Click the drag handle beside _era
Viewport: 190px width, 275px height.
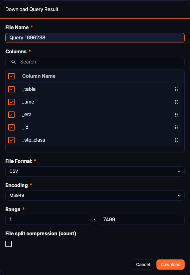point(176,115)
